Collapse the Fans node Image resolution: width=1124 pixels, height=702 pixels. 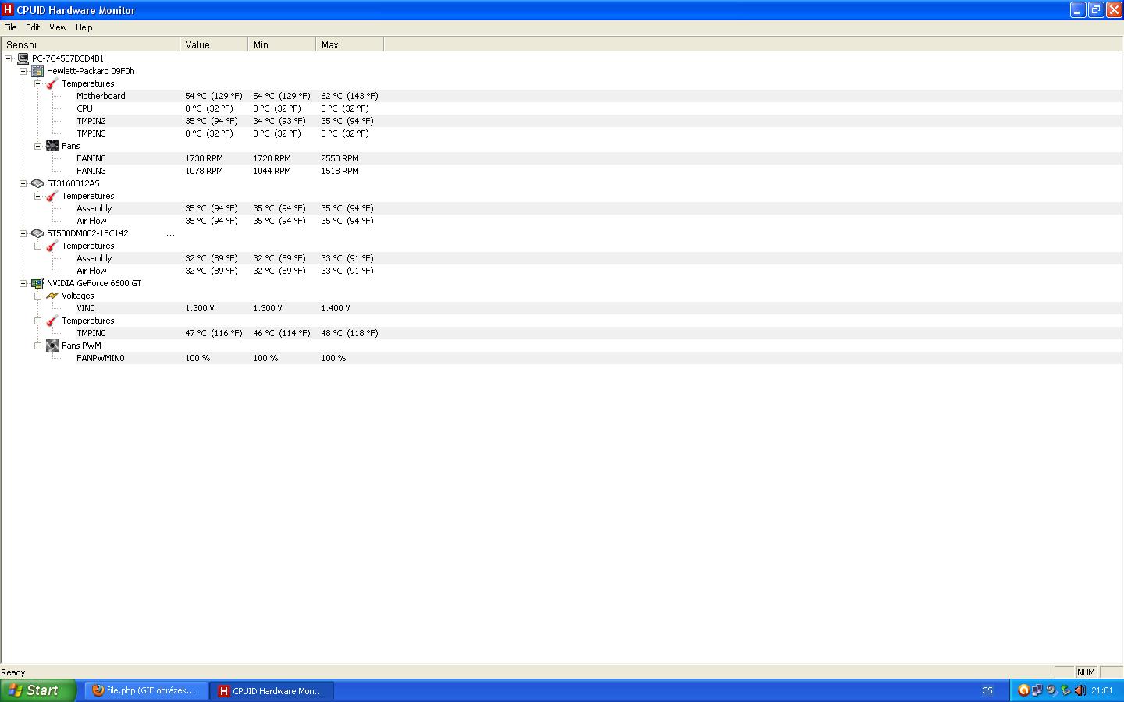click(37, 146)
